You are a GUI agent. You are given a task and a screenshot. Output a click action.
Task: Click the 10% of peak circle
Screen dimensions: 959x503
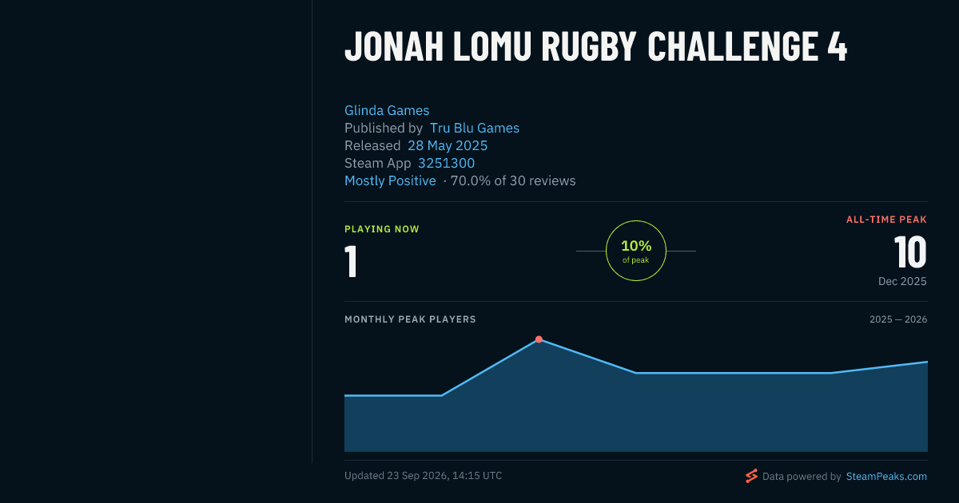coord(636,251)
